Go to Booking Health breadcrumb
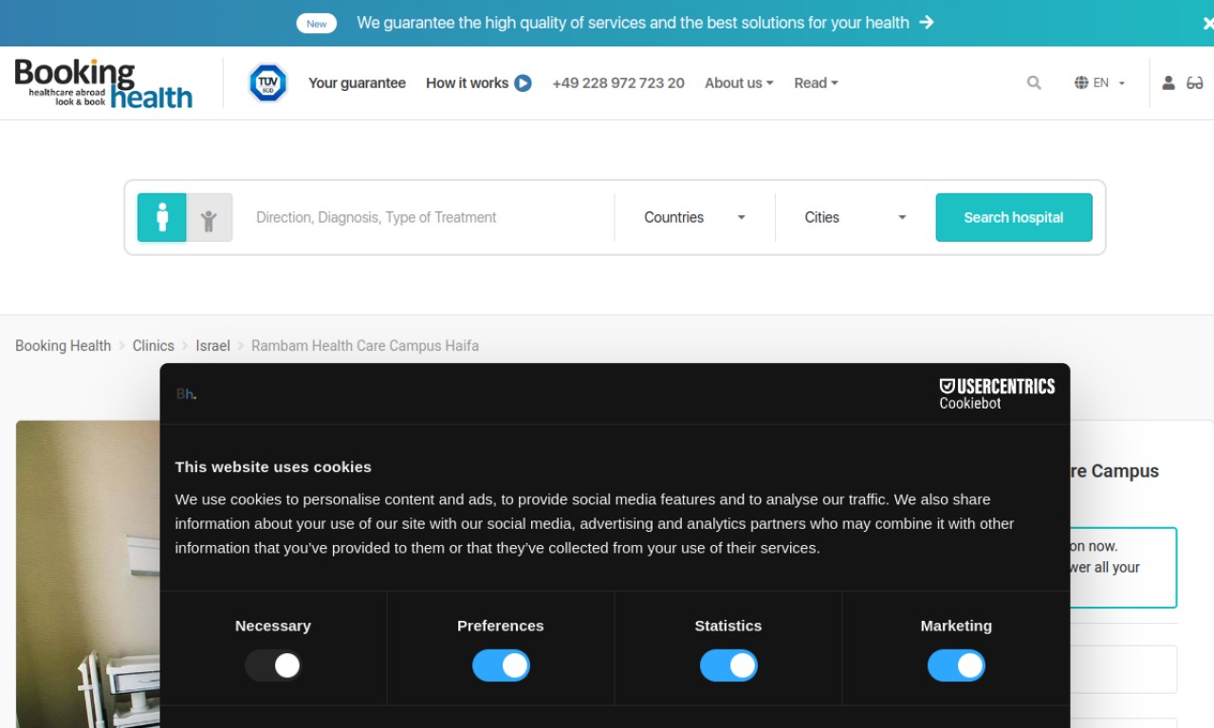1214x728 pixels. (x=63, y=346)
